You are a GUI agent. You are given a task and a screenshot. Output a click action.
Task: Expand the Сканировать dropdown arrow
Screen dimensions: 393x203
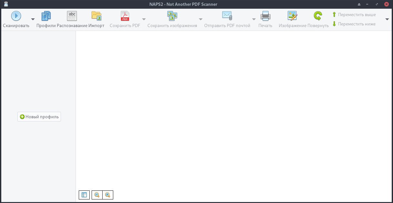point(33,19)
